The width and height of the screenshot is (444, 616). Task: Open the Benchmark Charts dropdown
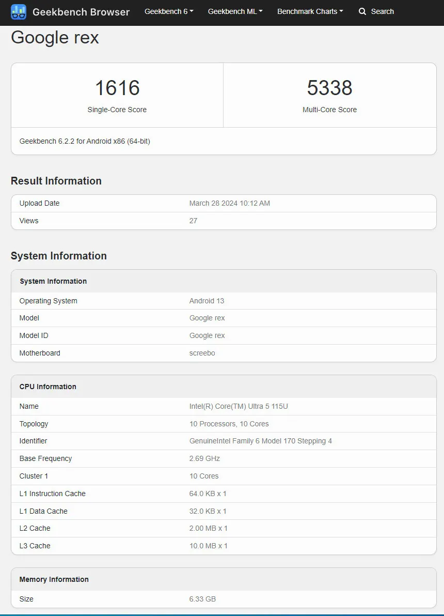point(310,11)
